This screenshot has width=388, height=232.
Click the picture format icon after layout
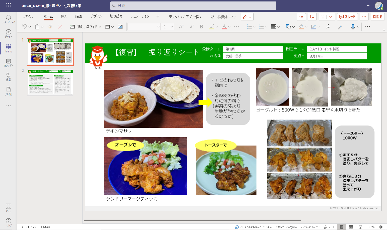[x=120, y=27]
